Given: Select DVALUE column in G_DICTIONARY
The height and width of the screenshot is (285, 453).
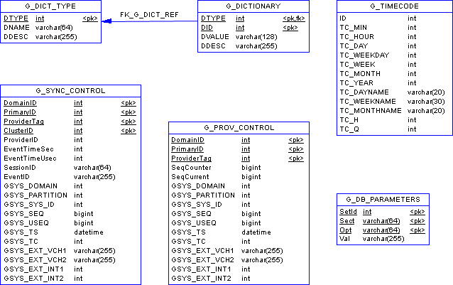Looking at the screenshot, I should pyautogui.click(x=215, y=37).
